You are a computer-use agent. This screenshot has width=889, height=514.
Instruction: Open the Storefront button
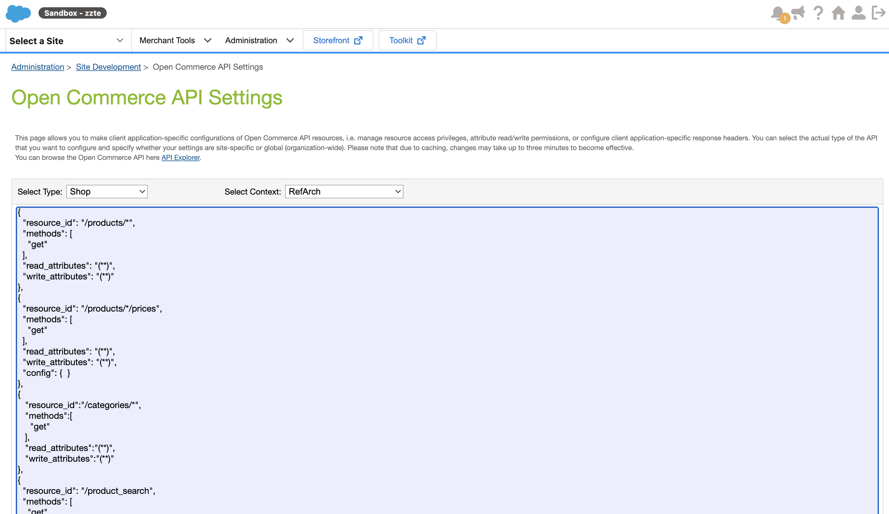(x=338, y=40)
